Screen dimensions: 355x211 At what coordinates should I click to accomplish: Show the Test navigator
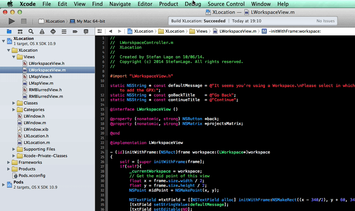click(x=53, y=32)
